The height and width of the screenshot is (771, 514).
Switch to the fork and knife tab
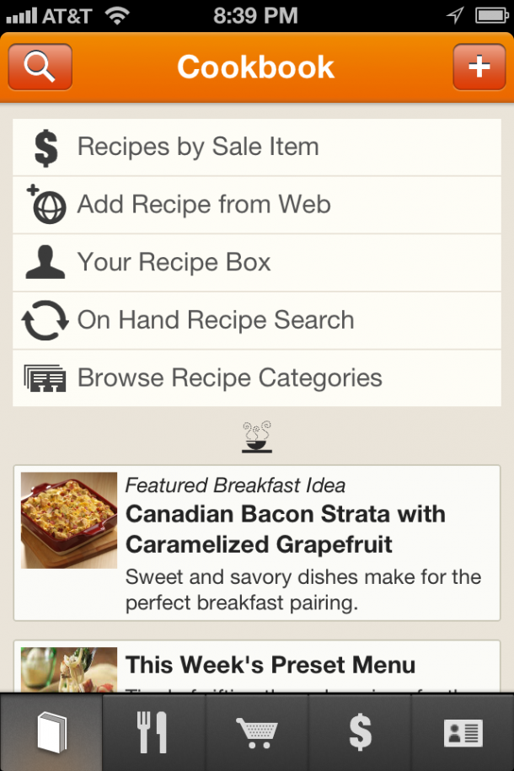tap(154, 732)
